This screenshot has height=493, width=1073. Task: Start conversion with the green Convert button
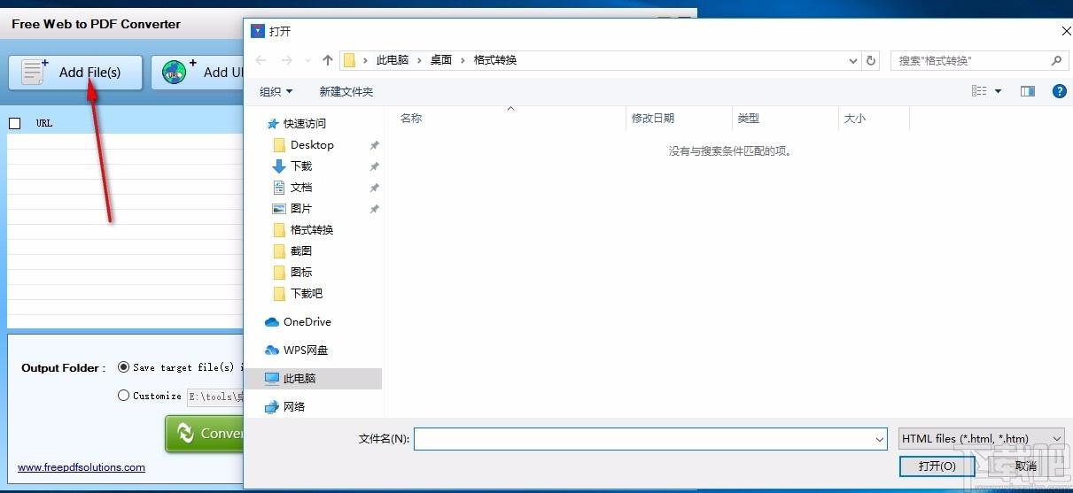205,433
